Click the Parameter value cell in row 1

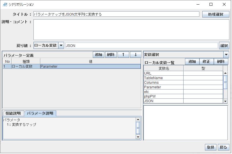pos(90,66)
